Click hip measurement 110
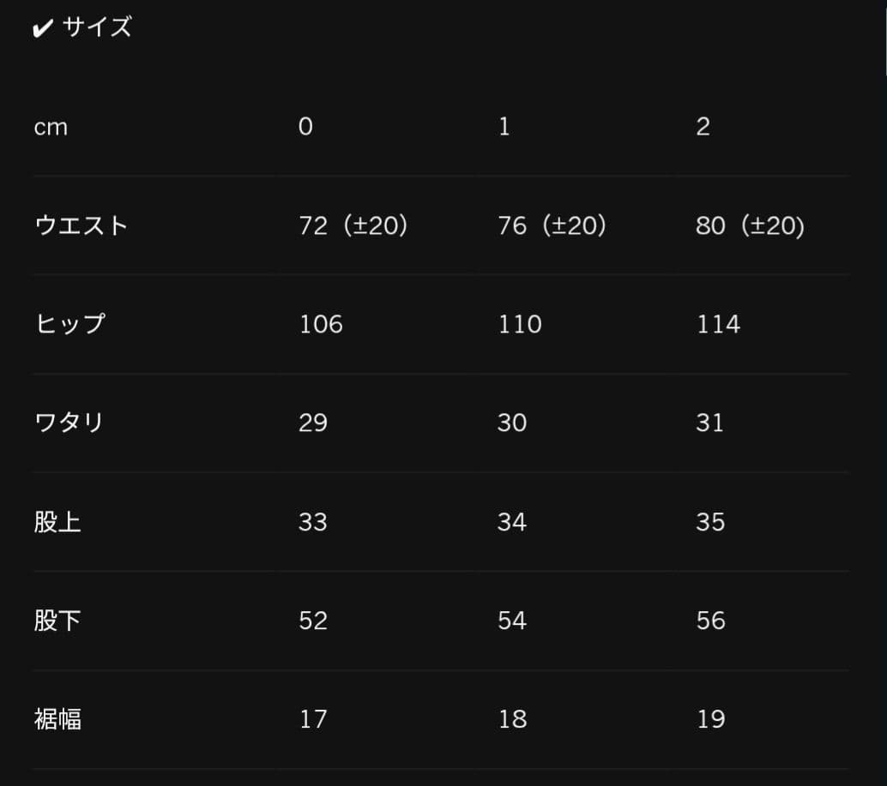887x786 pixels. click(520, 324)
